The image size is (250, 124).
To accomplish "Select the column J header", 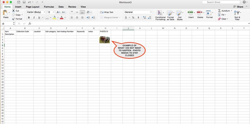I will tap(128, 28).
